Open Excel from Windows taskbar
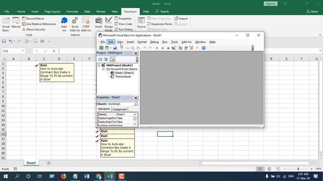Screen dimensions: 323x181 tap(110, 176)
